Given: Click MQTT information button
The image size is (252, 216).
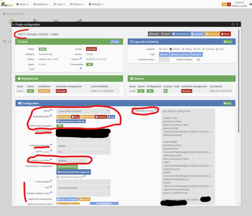Looking at the screenshot, I should click(67, 199).
